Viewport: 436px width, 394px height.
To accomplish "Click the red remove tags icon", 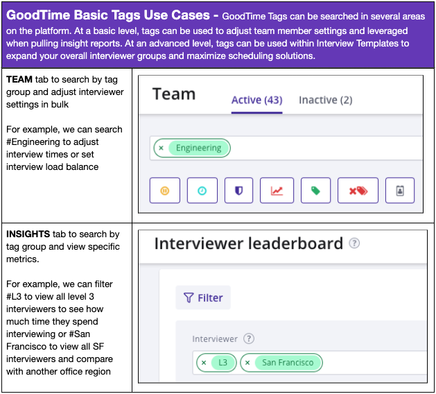I will click(x=358, y=191).
